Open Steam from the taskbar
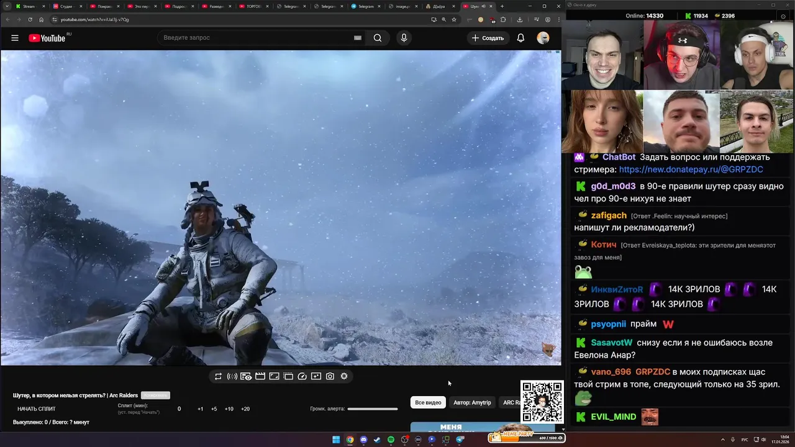The height and width of the screenshot is (447, 795). coord(377,440)
